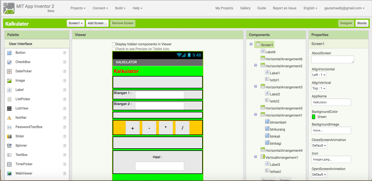Open the Build menu
372x181 pixels.
(x=120, y=8)
